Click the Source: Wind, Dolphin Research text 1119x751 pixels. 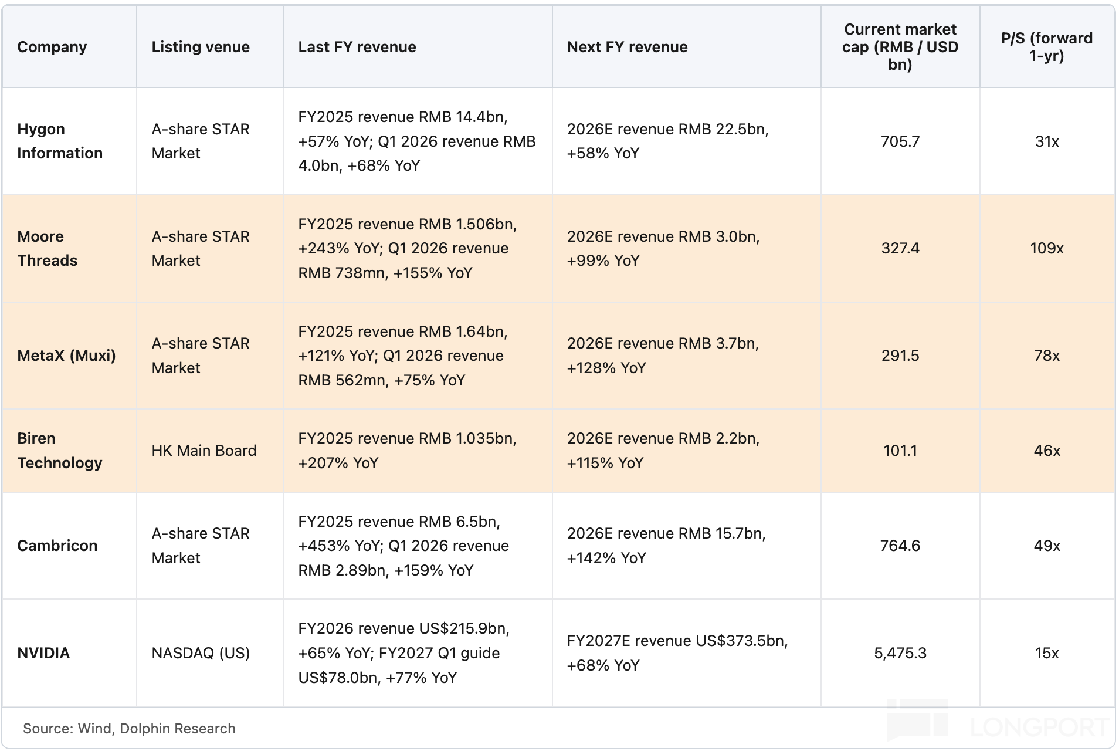point(129,729)
